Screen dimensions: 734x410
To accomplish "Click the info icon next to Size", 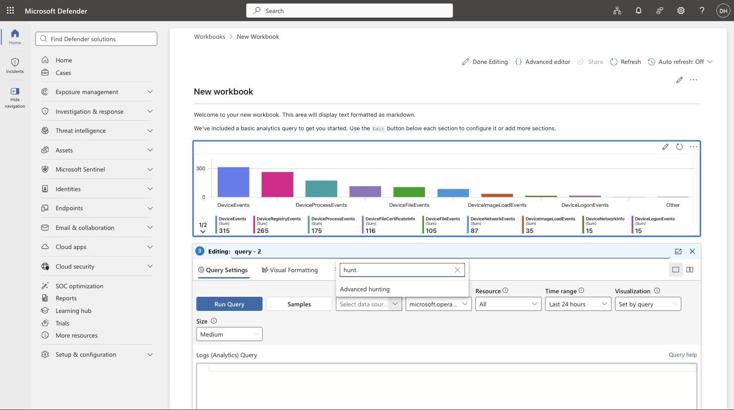I will click(x=214, y=321).
